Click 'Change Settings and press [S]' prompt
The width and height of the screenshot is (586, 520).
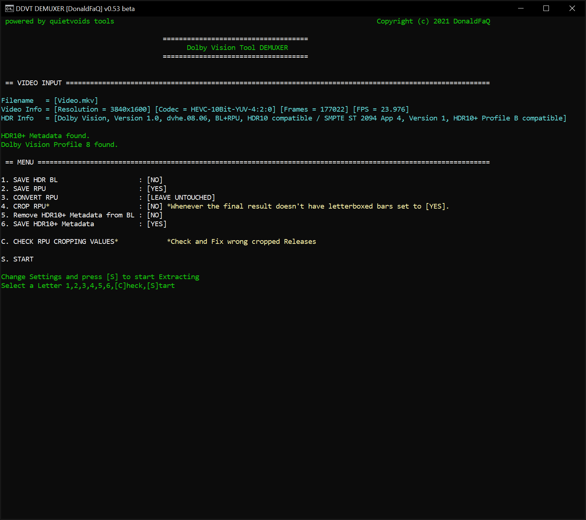tap(100, 277)
